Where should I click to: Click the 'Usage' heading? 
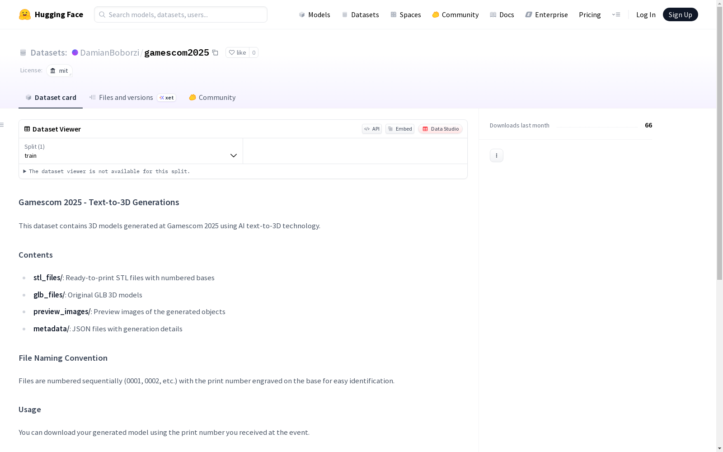30,410
